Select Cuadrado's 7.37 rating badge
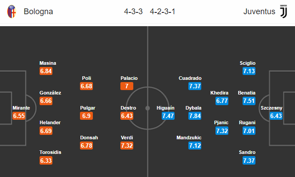Viewport: 295px width, 177px height. (x=195, y=86)
